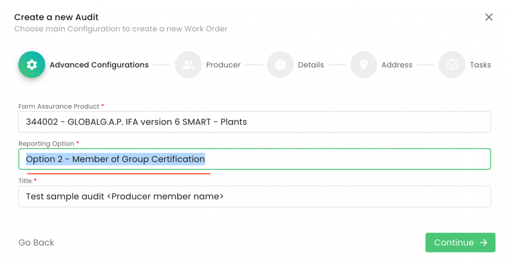Click the Producer step people icon
The image size is (510, 265).
click(188, 65)
